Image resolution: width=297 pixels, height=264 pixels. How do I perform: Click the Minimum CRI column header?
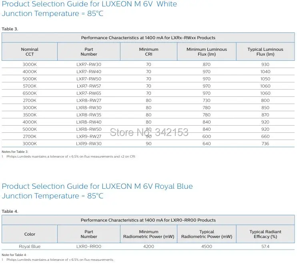pos(148,52)
